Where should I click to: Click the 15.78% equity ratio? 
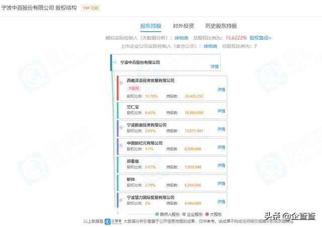151,96
